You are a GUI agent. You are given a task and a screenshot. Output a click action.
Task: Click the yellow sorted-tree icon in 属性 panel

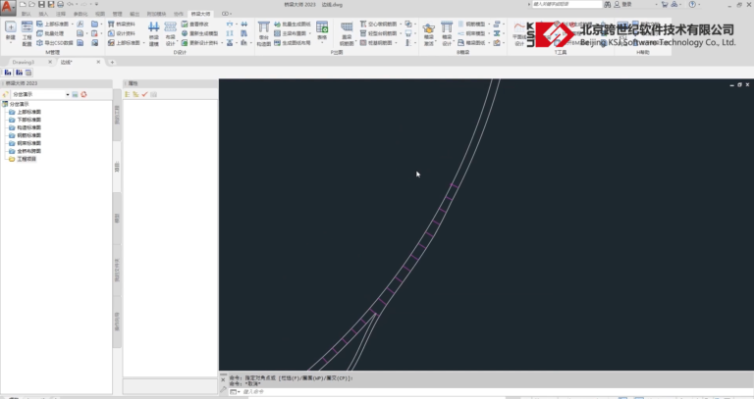pos(135,94)
